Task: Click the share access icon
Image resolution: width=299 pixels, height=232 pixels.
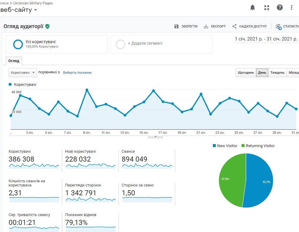Action: click(234, 26)
